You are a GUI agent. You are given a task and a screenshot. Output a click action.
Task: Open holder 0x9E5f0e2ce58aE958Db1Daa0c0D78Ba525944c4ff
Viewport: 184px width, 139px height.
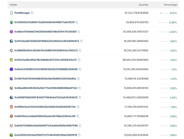click(x=45, y=116)
